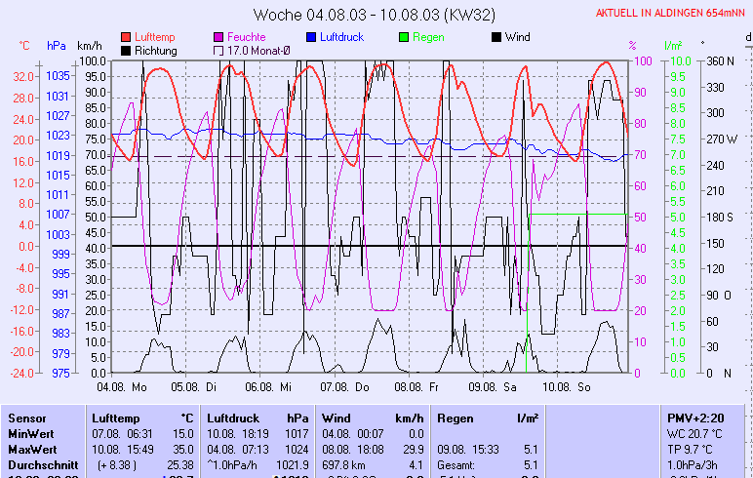
Task: Click the MaxWert row label
Action: tap(33, 449)
